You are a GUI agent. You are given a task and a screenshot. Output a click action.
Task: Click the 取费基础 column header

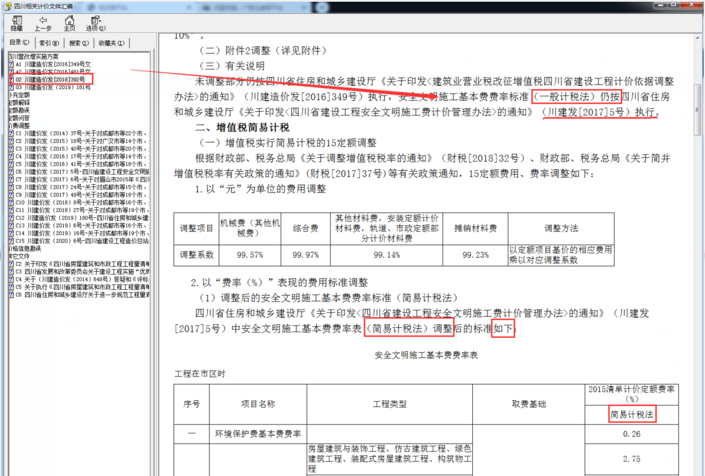tap(529, 404)
